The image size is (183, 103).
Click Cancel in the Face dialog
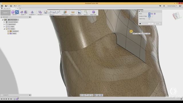(x=158, y=24)
